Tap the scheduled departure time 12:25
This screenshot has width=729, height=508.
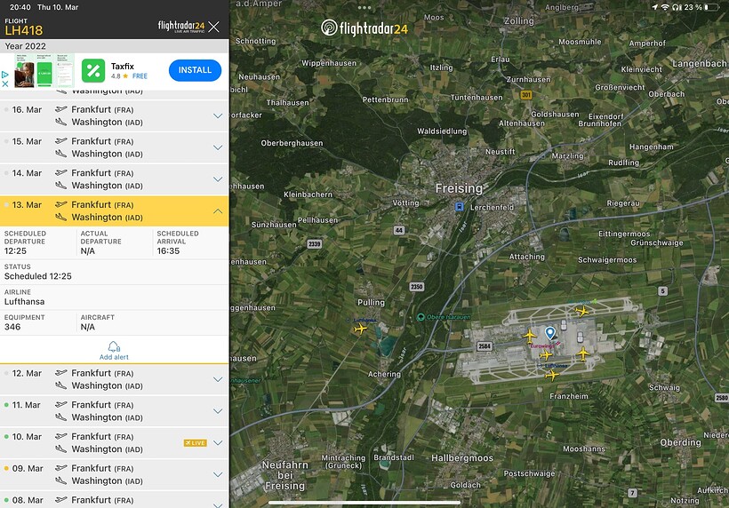tap(15, 251)
